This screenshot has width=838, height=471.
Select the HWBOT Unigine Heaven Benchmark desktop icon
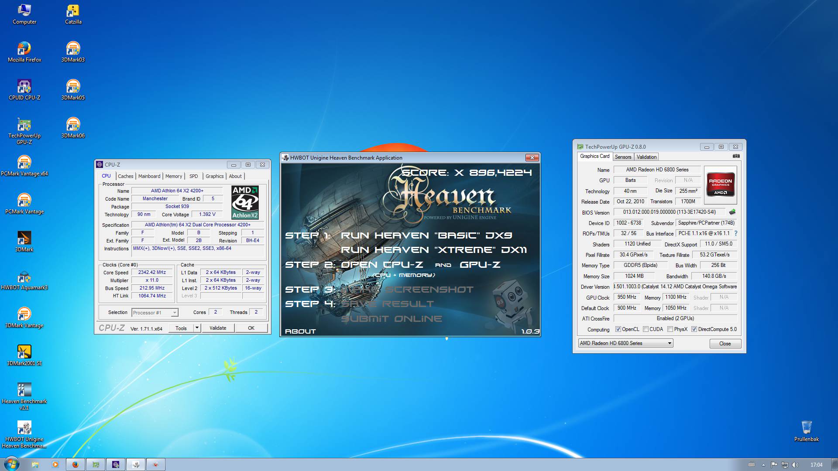24,435
